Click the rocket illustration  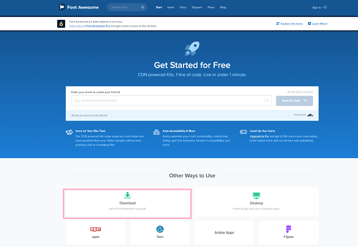pos(192,48)
